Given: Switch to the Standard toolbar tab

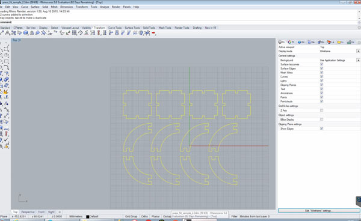Looking at the screenshot, I should pos(5,28).
